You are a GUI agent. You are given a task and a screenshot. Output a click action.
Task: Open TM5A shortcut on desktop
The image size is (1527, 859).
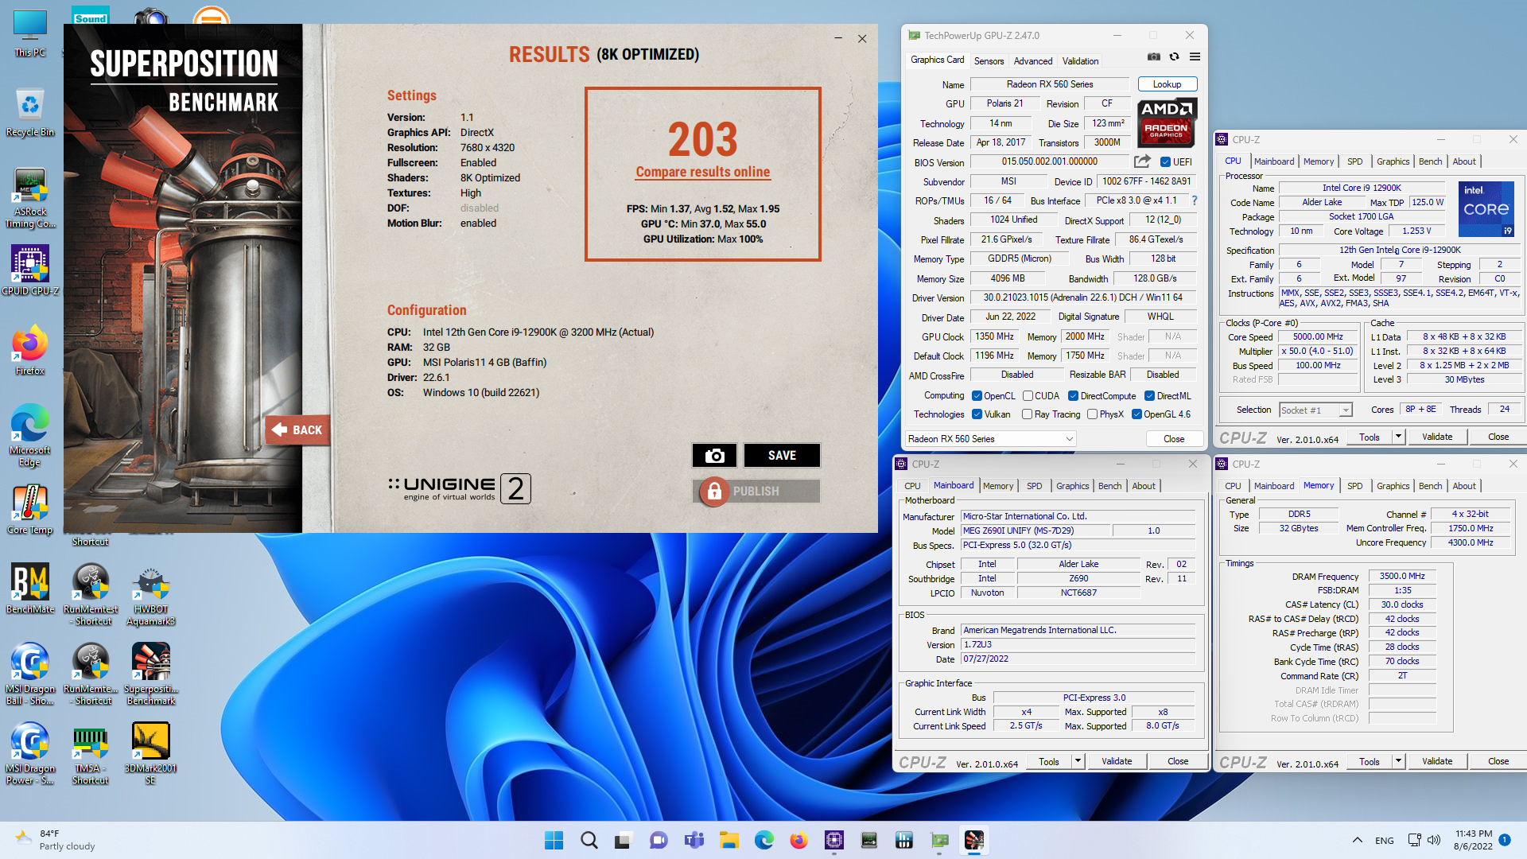point(91,753)
